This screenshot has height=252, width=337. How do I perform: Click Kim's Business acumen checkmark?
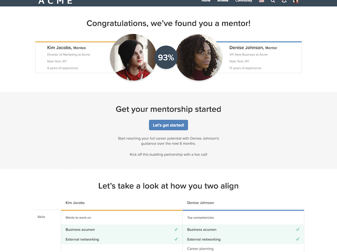[176, 230]
